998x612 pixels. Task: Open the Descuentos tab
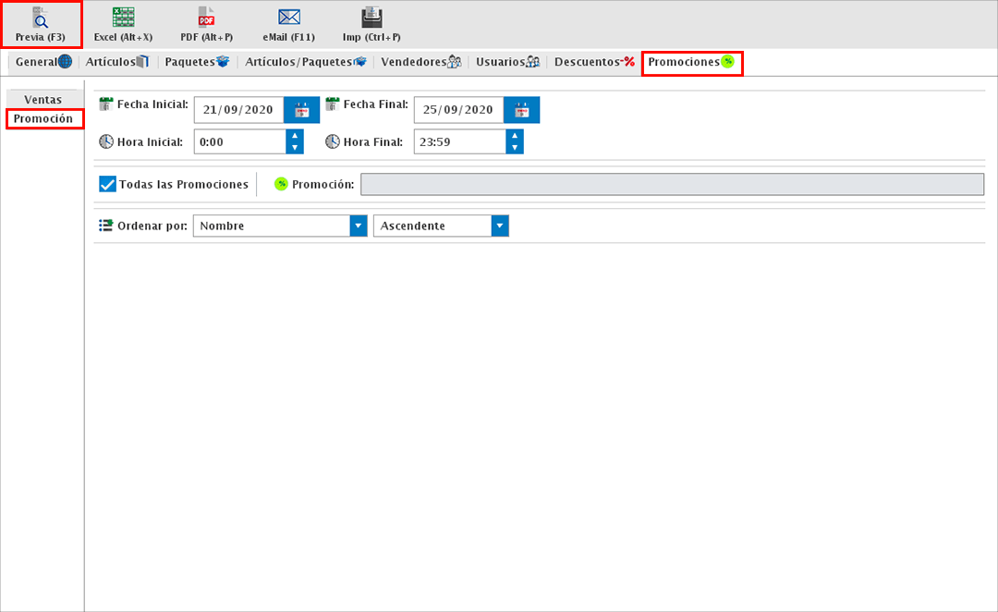(x=594, y=62)
